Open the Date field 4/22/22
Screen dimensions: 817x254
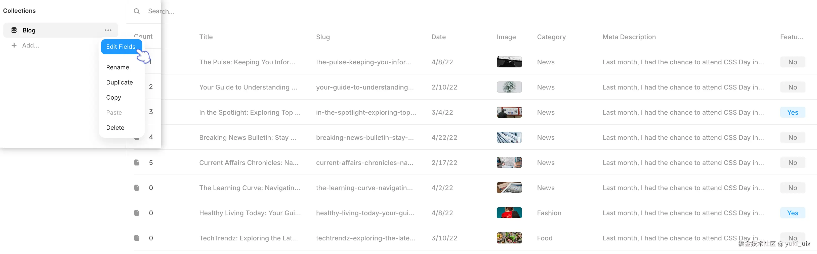pyautogui.click(x=444, y=137)
